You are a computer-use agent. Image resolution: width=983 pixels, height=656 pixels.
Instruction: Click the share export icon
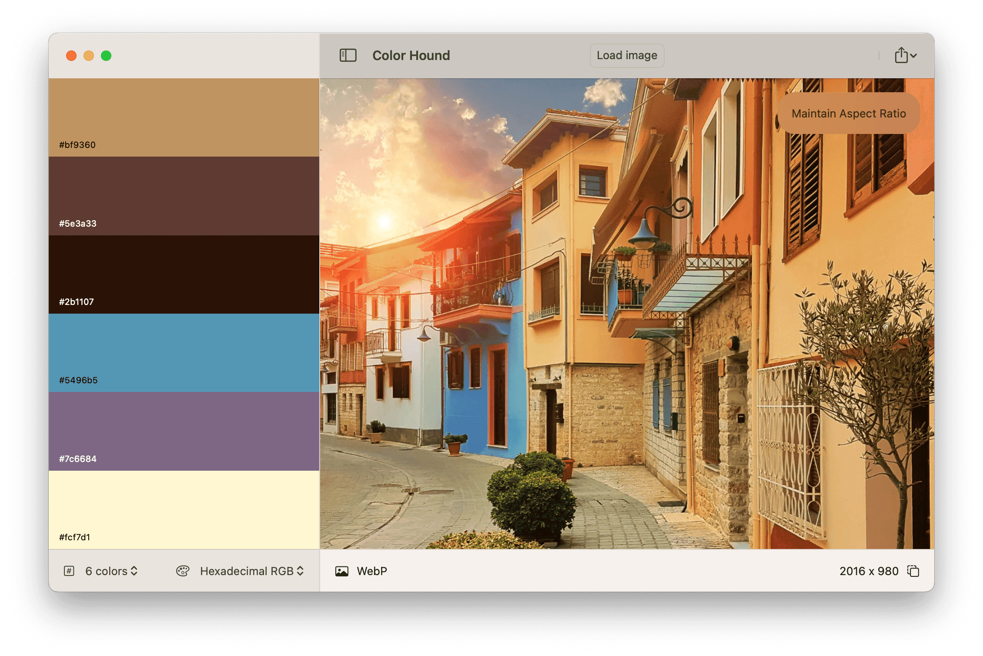pyautogui.click(x=901, y=55)
